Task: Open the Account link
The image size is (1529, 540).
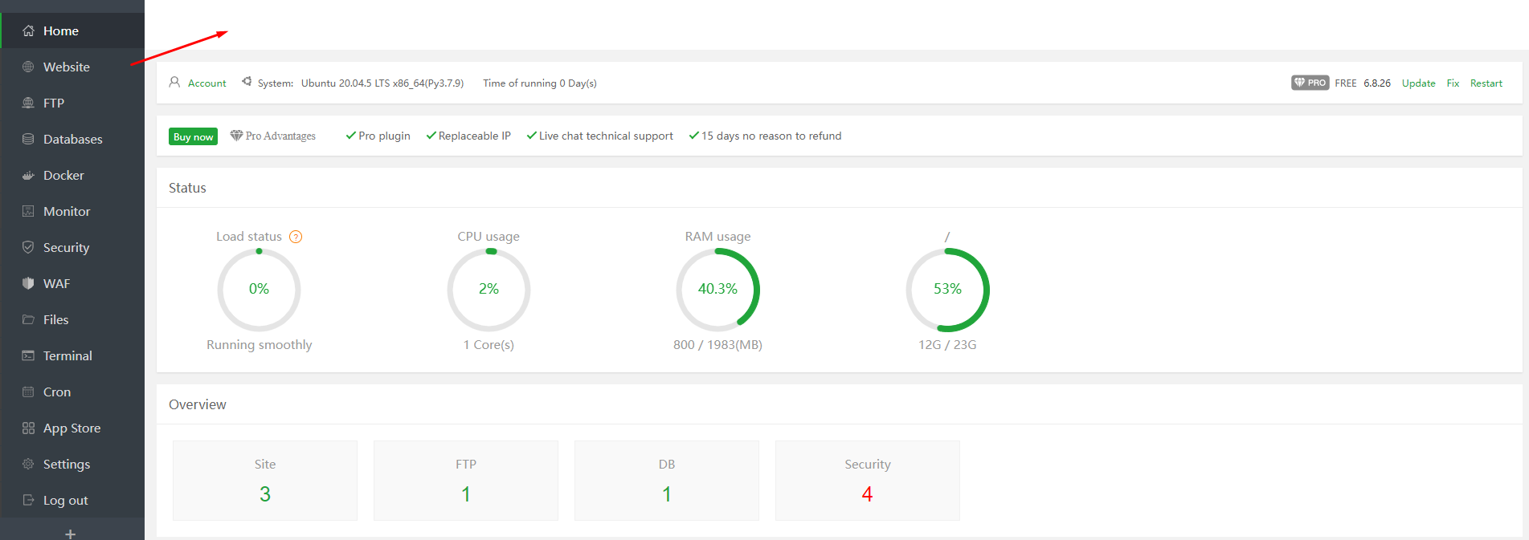Action: pos(206,83)
